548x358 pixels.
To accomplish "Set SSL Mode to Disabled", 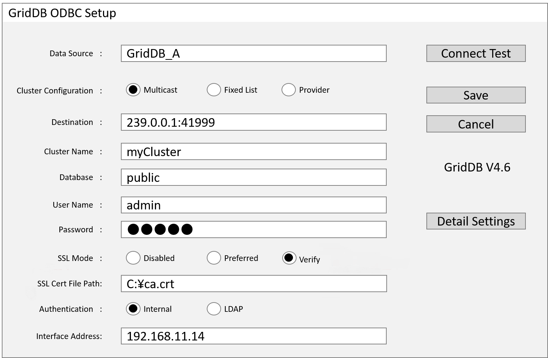I will [133, 258].
